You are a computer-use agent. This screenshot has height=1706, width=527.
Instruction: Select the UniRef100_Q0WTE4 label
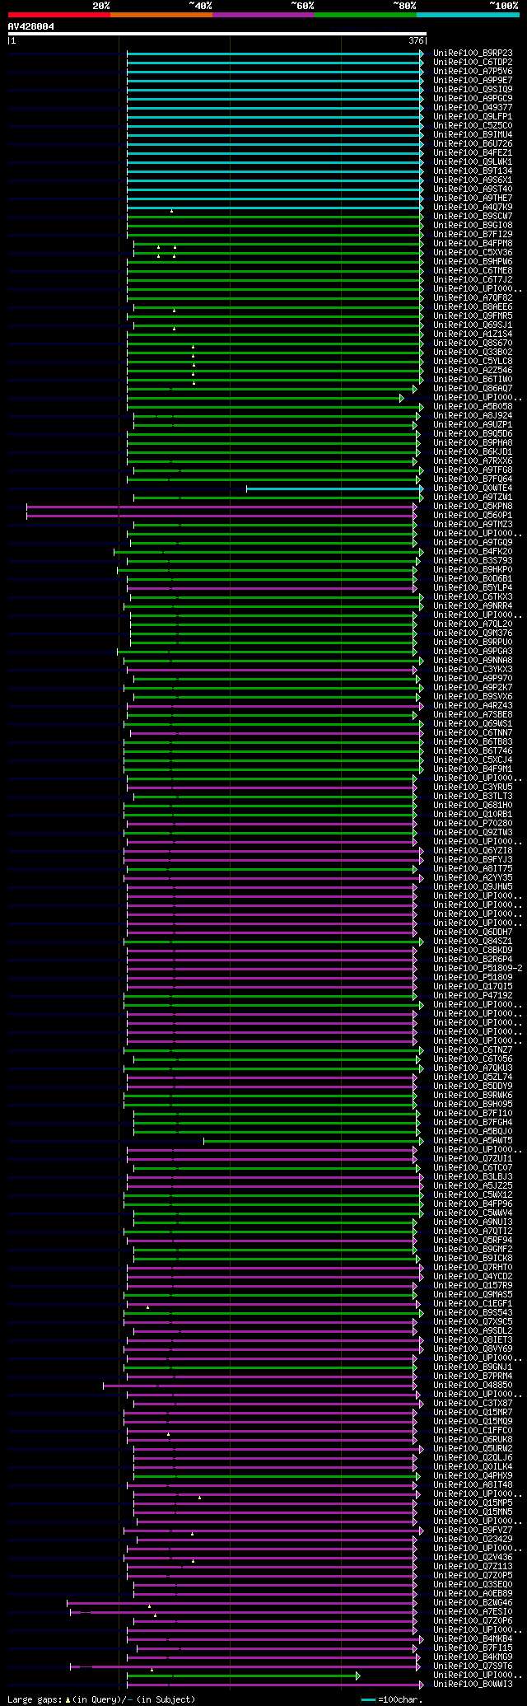click(x=473, y=488)
